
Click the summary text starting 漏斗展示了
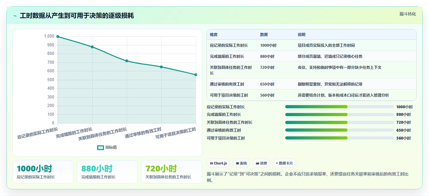coord(307,177)
